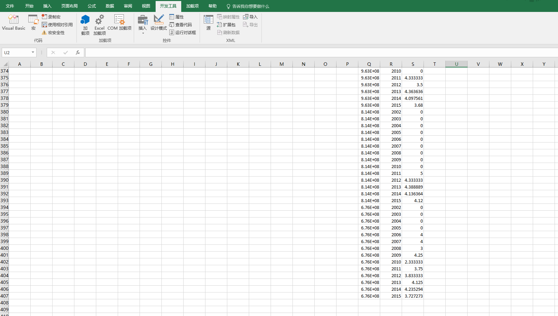558x316 pixels.
Task: Toggle use relative references (使用相对引用)
Action: 57,25
